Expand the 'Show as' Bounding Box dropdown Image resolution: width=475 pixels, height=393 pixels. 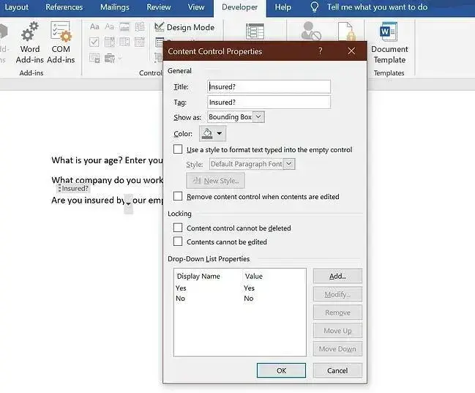[x=259, y=117]
